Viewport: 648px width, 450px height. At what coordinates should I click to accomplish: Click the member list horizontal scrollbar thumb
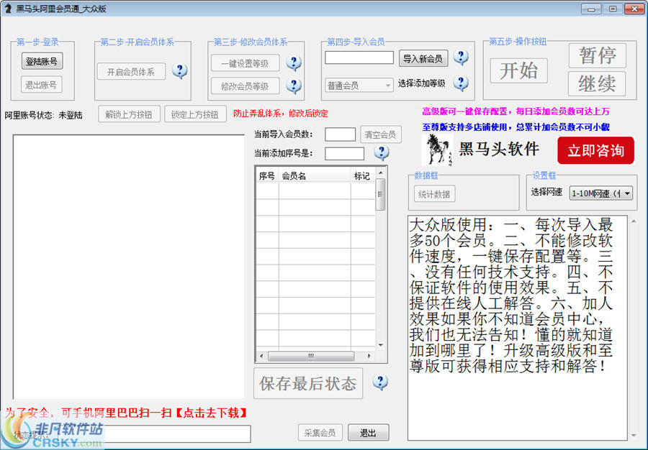311,356
